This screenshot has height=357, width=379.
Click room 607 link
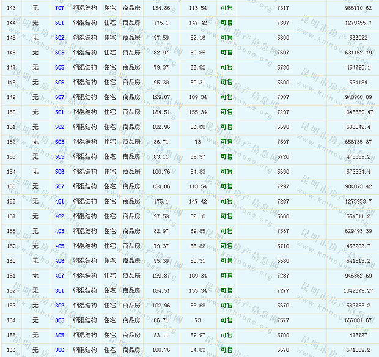click(59, 97)
